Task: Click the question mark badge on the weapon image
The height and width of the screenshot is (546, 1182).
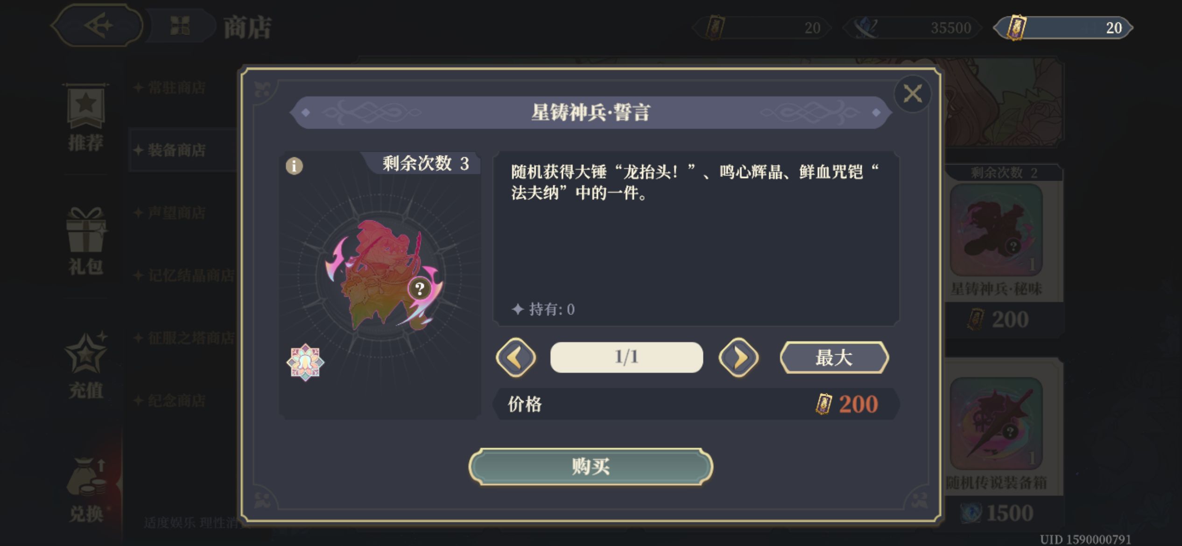Action: click(420, 288)
